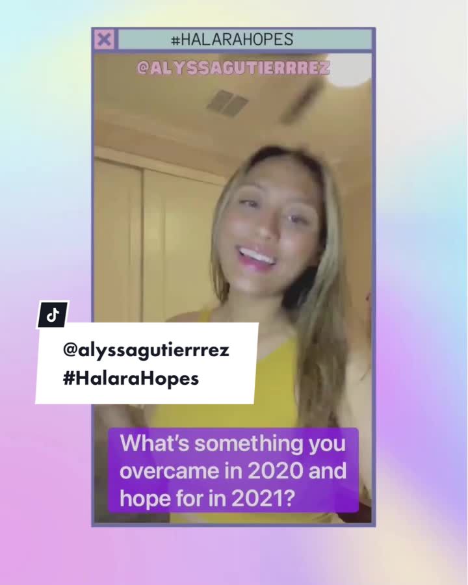Open the @alyssagutierrrez handle on white card
The width and height of the screenshot is (468, 585).
click(x=146, y=351)
